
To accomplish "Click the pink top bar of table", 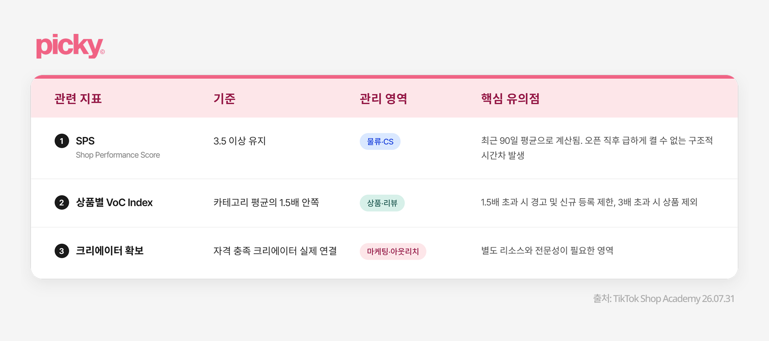I will click(x=384, y=77).
